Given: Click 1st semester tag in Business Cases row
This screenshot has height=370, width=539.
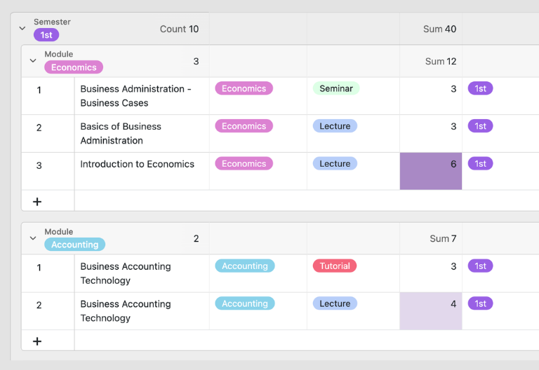Looking at the screenshot, I should pos(480,88).
